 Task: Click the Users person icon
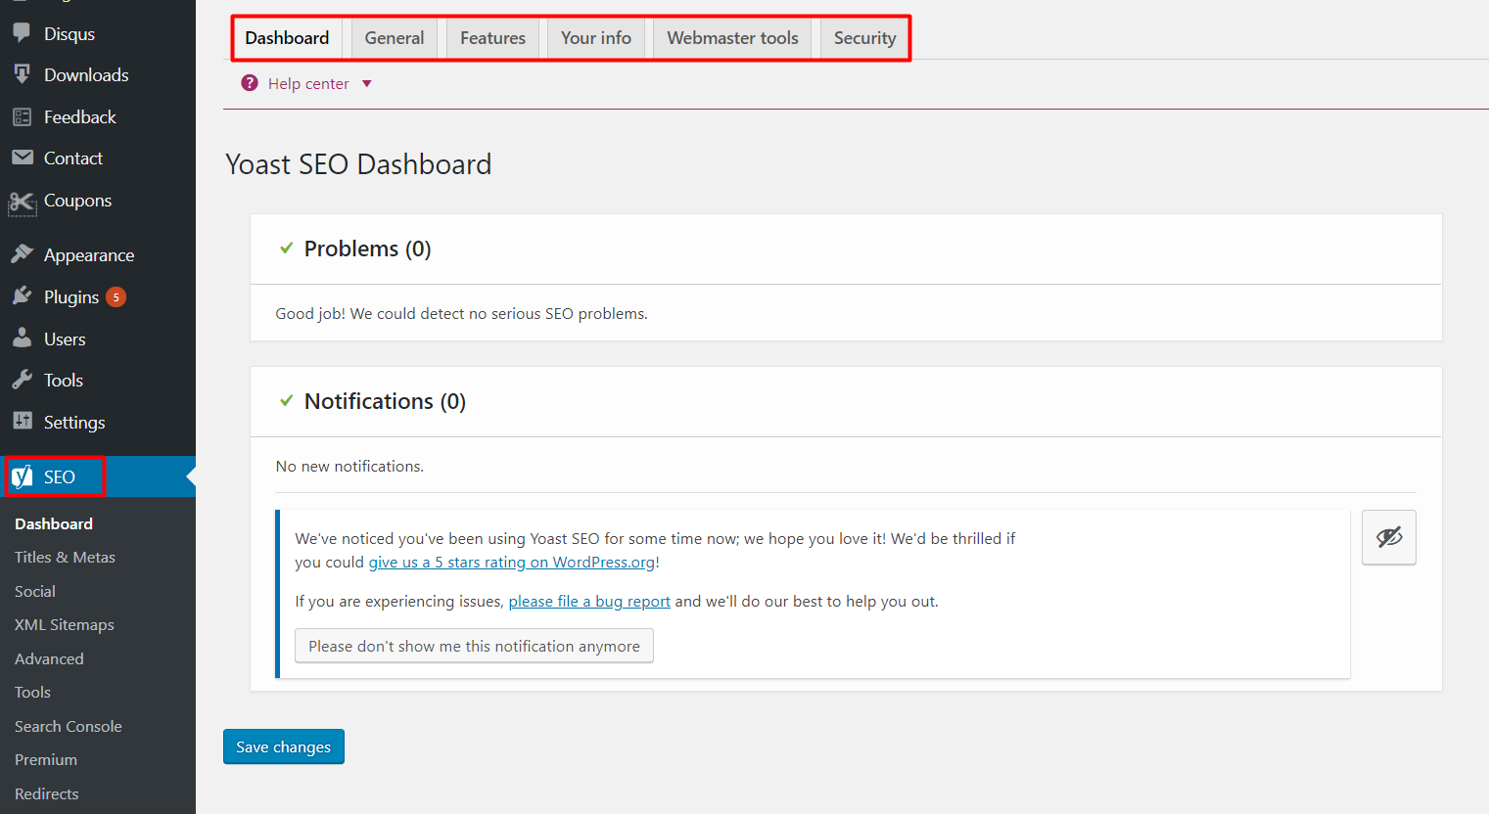(x=22, y=339)
